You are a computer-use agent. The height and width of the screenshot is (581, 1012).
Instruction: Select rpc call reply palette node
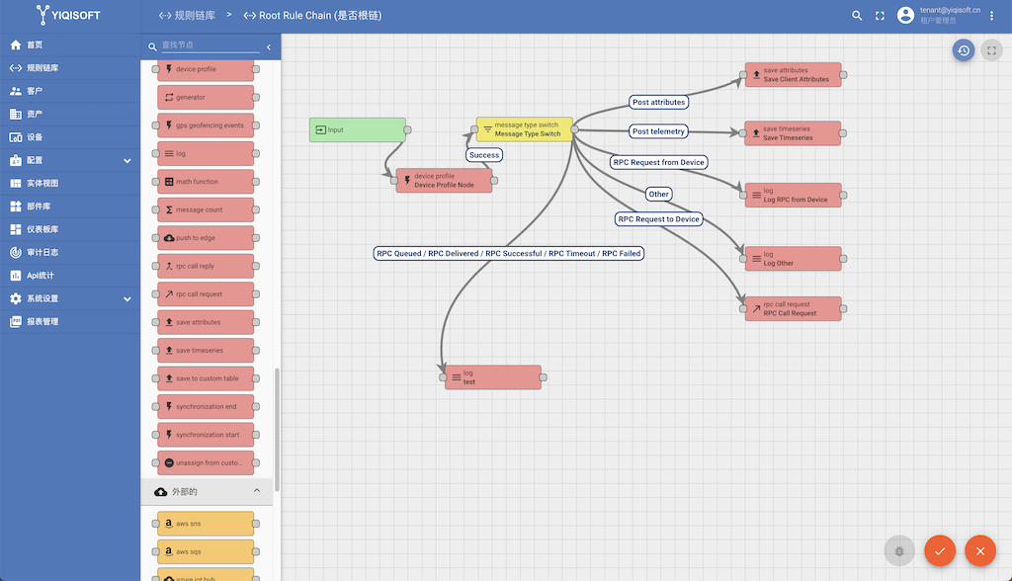(206, 266)
